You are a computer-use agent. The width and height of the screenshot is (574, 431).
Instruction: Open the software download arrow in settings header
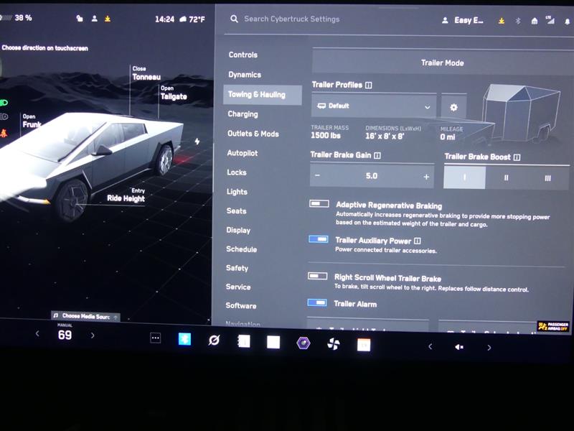501,21
